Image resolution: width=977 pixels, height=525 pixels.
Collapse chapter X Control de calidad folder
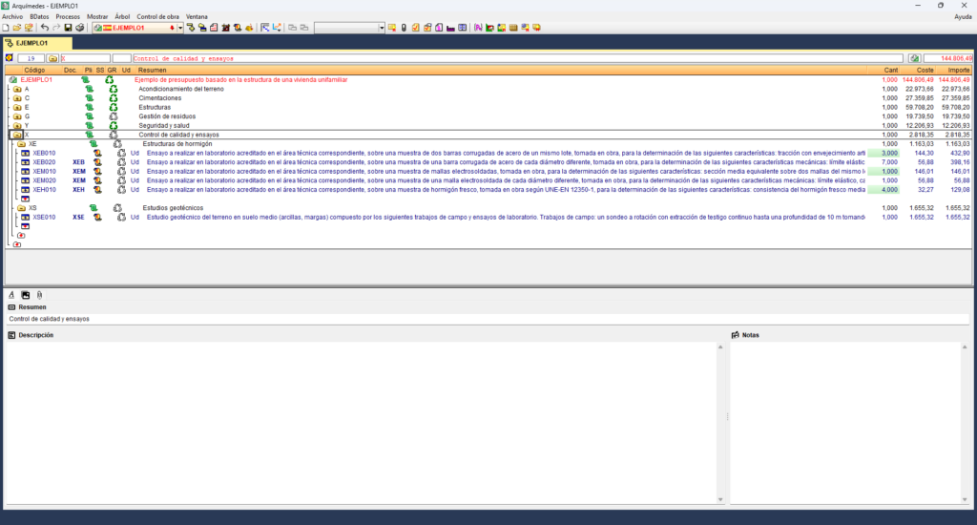pos(17,135)
